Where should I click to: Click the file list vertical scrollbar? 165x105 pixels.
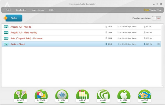[162, 55]
